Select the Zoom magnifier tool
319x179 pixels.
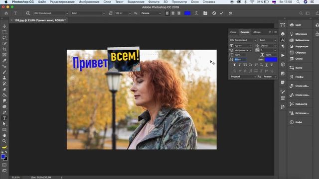tap(4, 141)
